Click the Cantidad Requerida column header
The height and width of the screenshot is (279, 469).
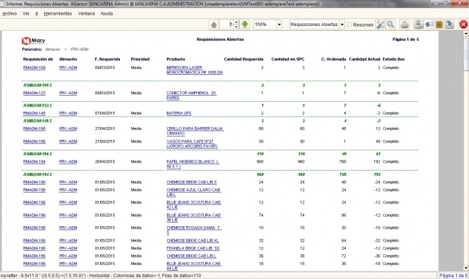244,59
